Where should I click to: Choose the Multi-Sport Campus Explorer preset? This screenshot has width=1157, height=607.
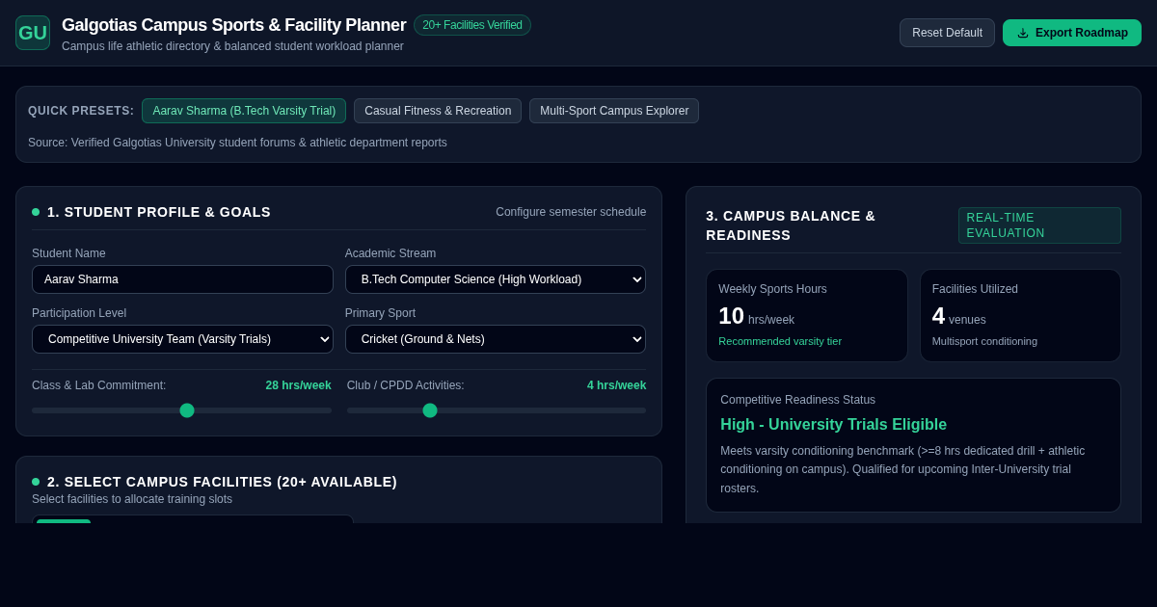(x=614, y=111)
